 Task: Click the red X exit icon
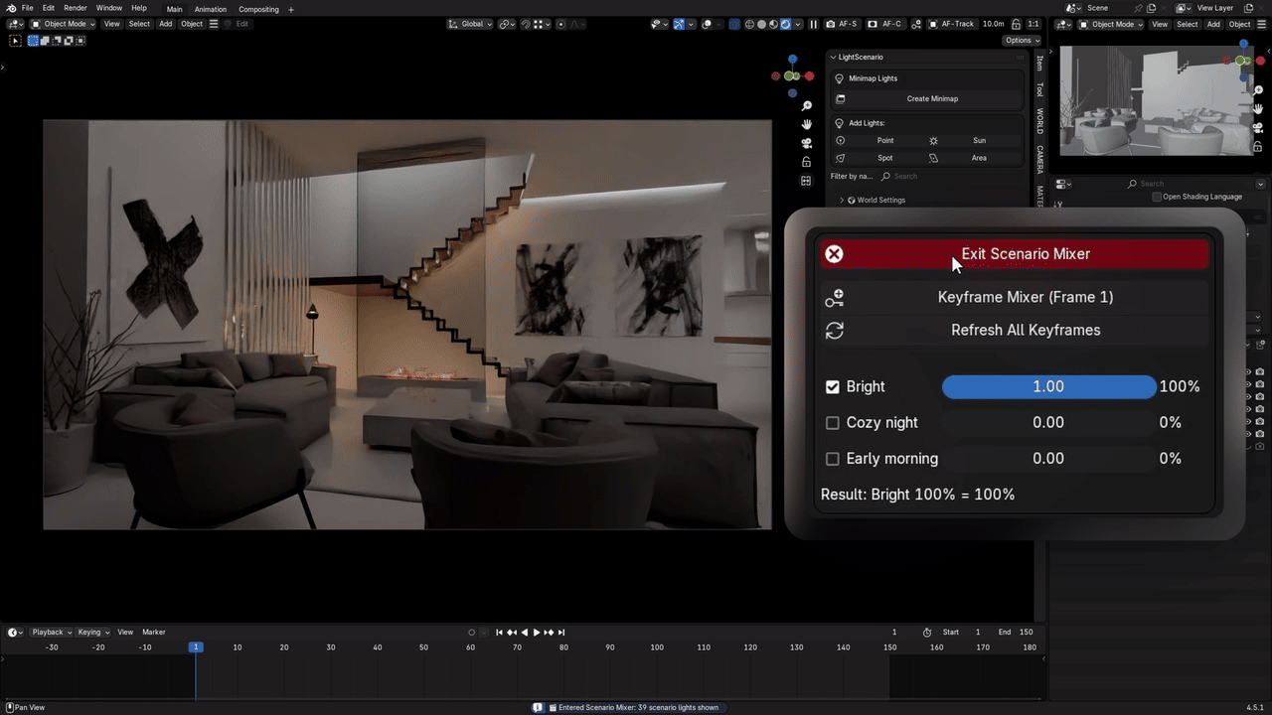click(834, 254)
